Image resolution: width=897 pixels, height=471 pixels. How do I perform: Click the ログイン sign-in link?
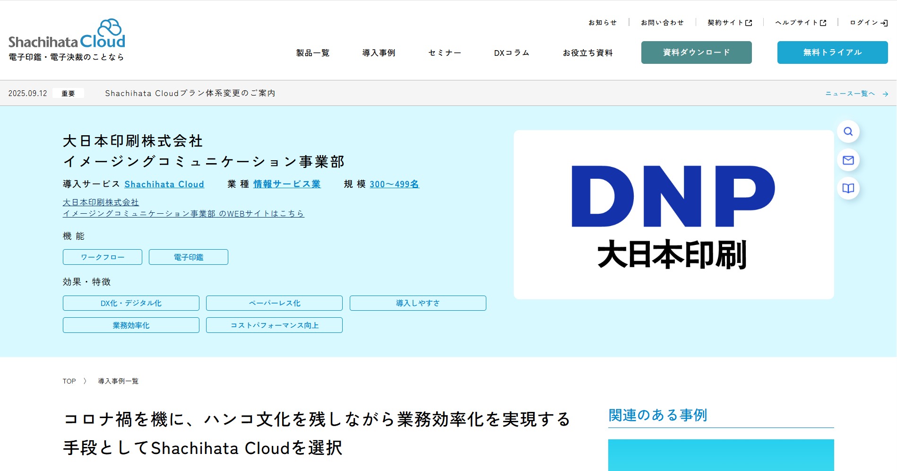coord(868,23)
